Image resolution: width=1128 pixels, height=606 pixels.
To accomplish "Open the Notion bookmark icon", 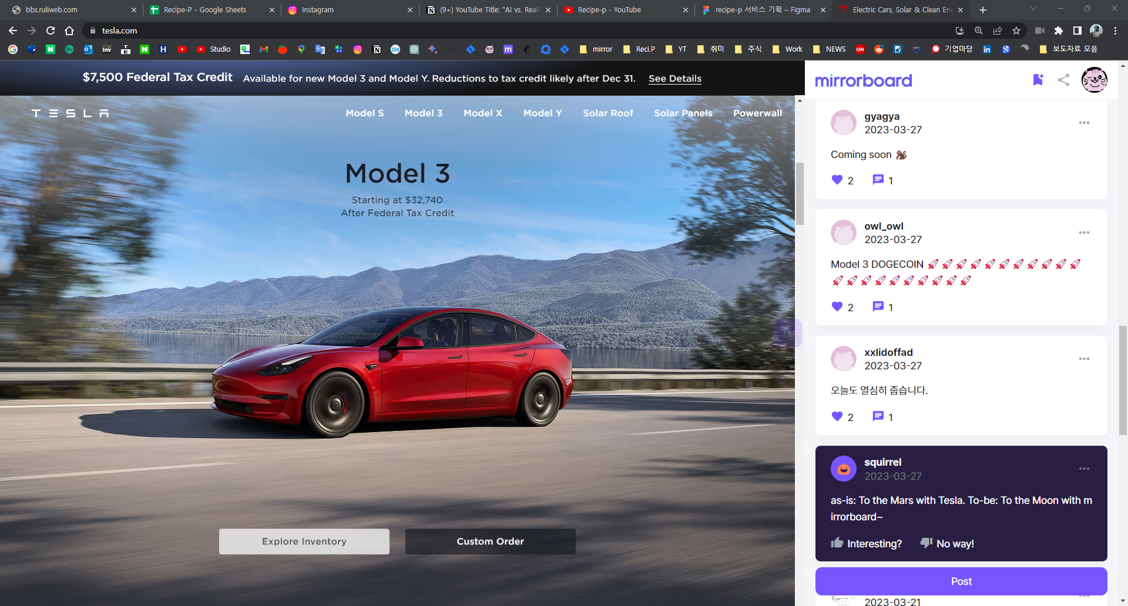I will [x=377, y=49].
